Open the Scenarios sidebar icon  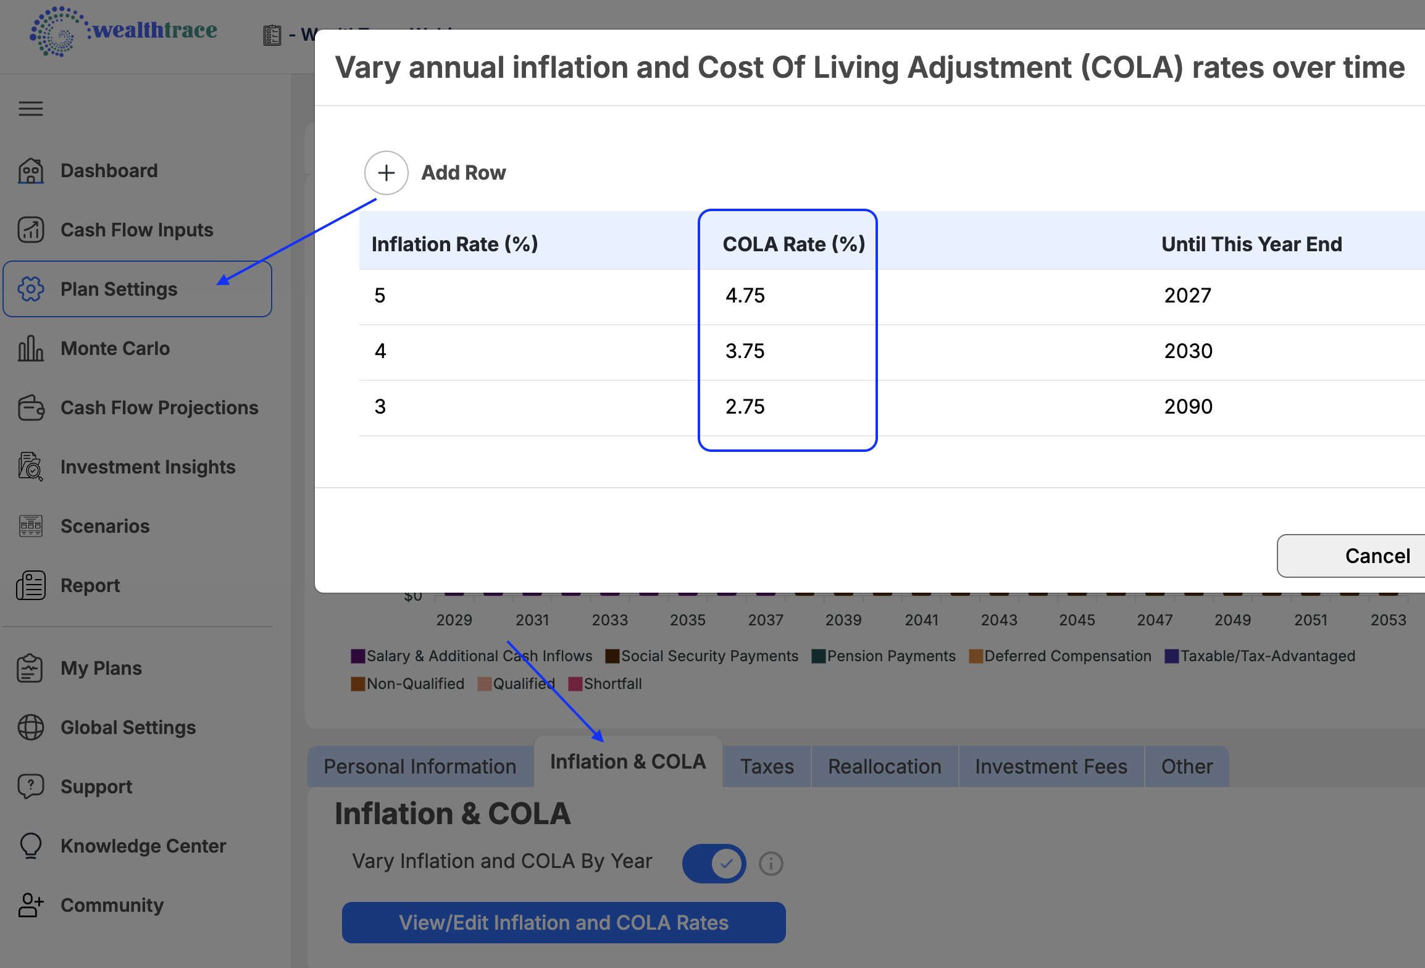[x=31, y=526]
